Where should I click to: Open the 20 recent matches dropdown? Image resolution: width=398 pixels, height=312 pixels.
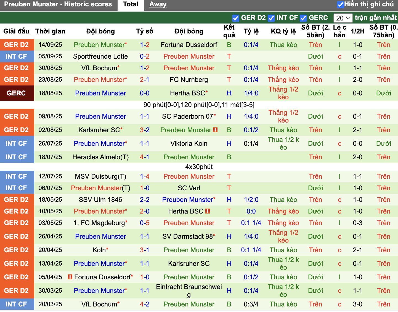click(x=343, y=18)
